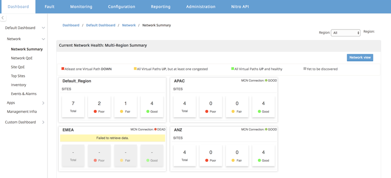Image resolution: width=391 pixels, height=178 pixels.
Task: Click the green healthy Virtual Paths legend square
Action: [233, 69]
